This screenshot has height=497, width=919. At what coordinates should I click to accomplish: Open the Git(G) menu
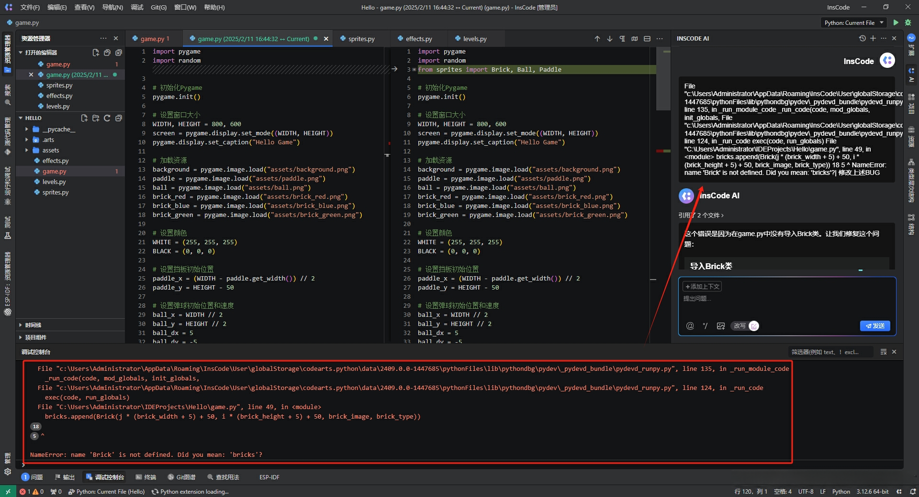pyautogui.click(x=158, y=7)
